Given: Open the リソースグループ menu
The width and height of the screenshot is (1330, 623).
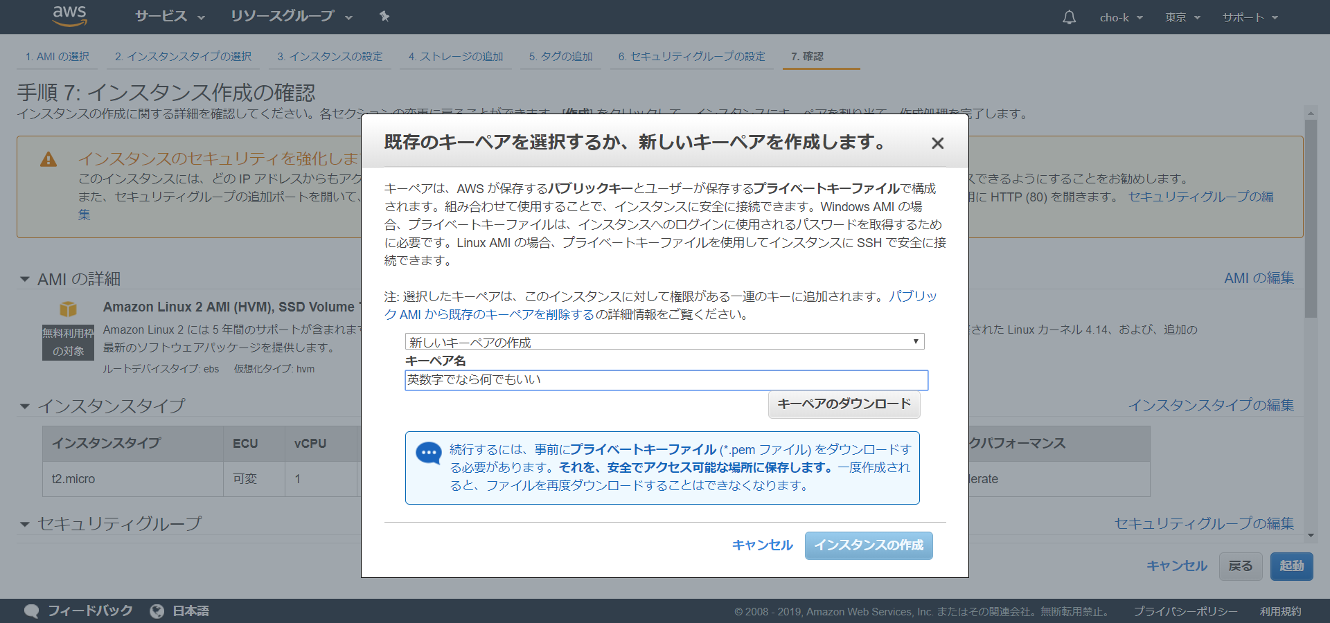Looking at the screenshot, I should click(x=292, y=17).
